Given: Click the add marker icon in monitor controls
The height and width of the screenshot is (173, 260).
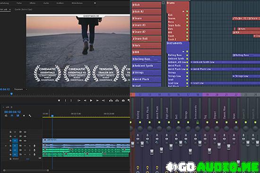Looking at the screenshot, I should (x=59, y=100).
